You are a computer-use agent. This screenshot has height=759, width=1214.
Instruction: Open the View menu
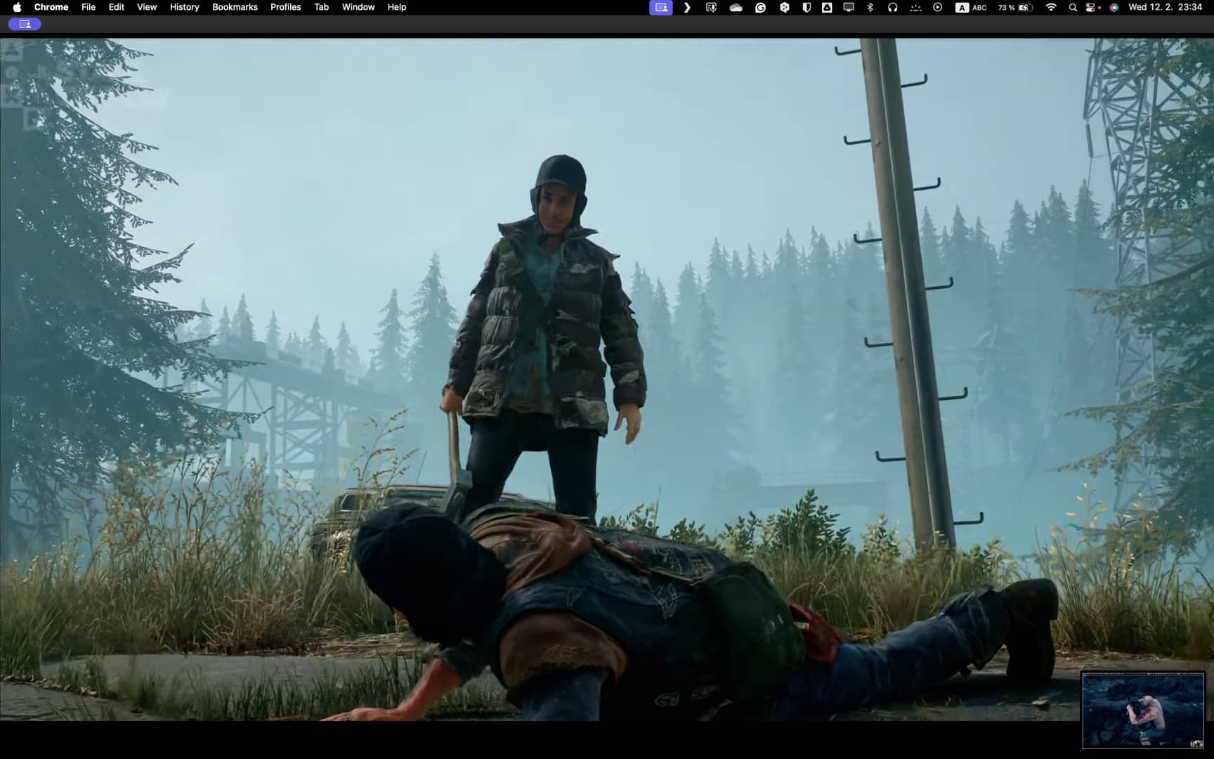(x=147, y=7)
